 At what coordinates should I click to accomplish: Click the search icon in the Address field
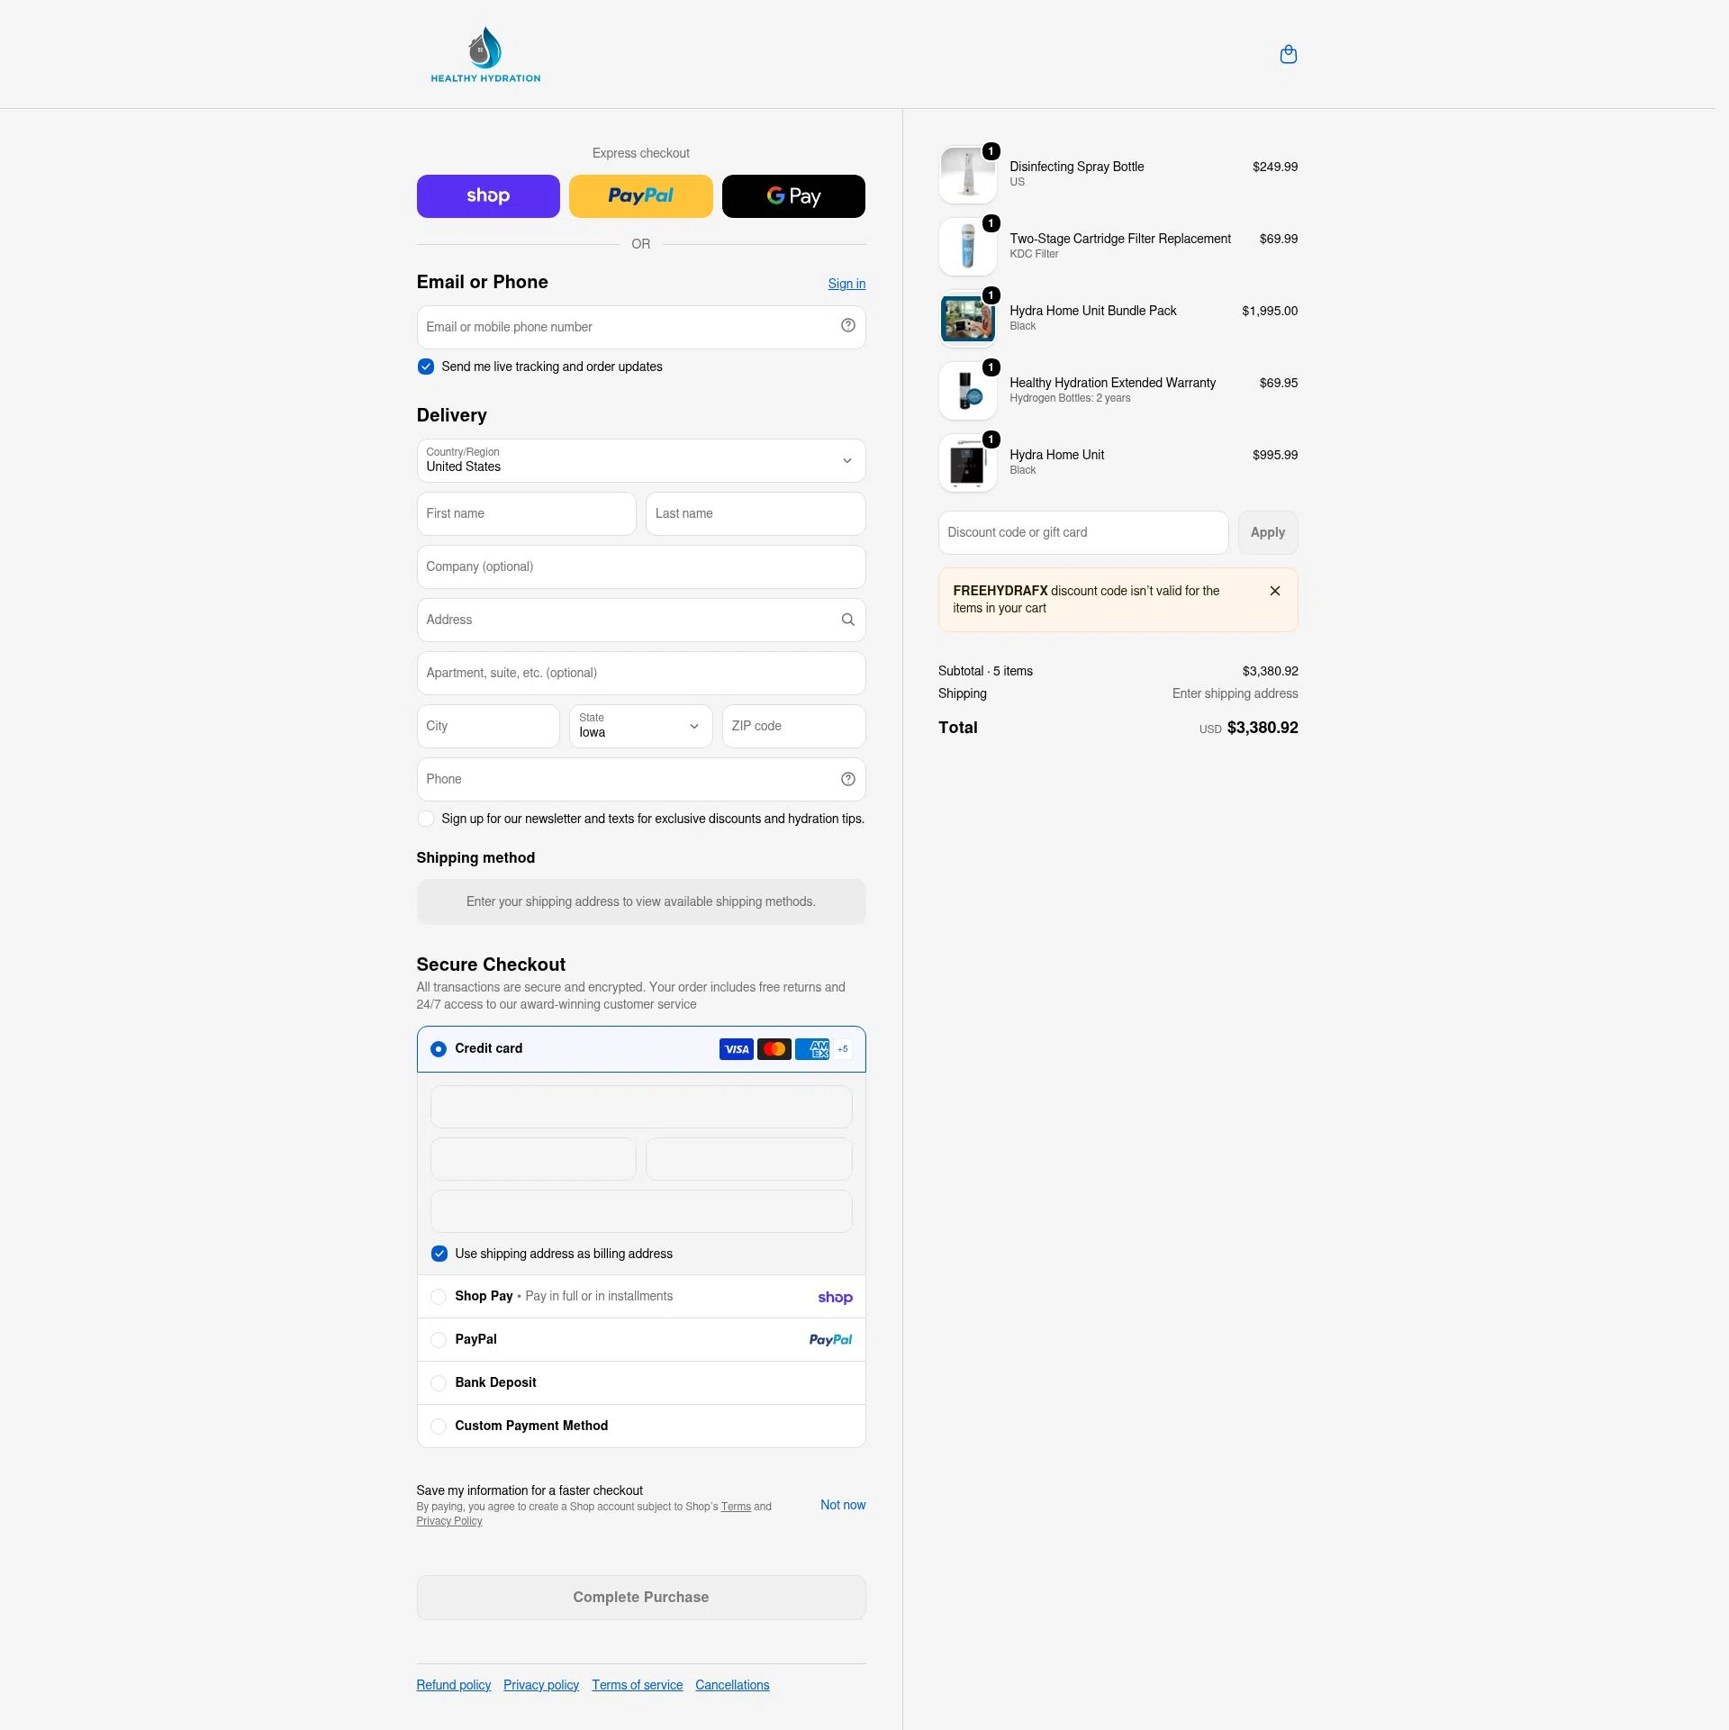tap(847, 620)
